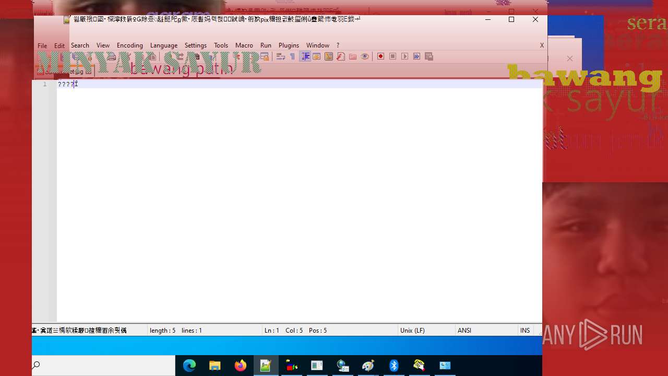Open the Window menu
668x376 pixels.
(x=317, y=45)
